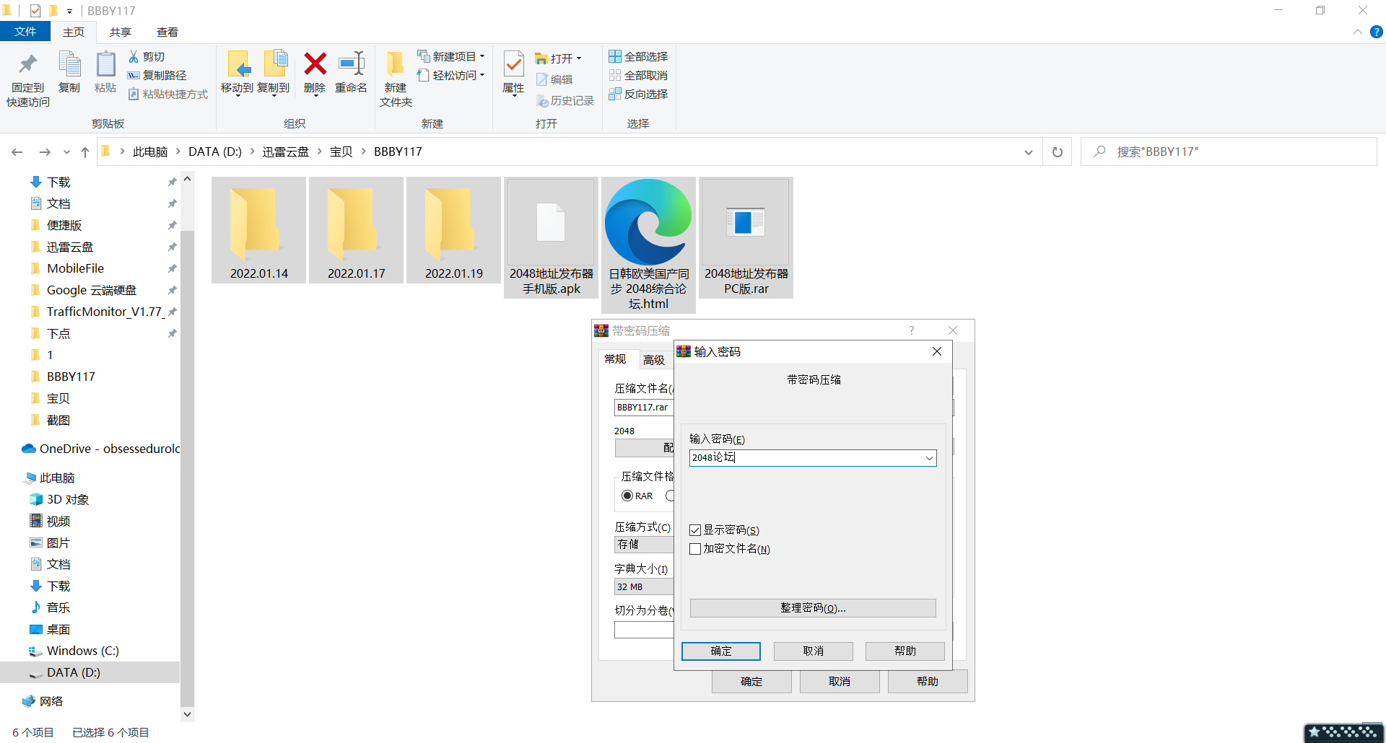Viewport: 1386px width, 743px height.
Task: Navigate up one folder level
Action: 85,152
